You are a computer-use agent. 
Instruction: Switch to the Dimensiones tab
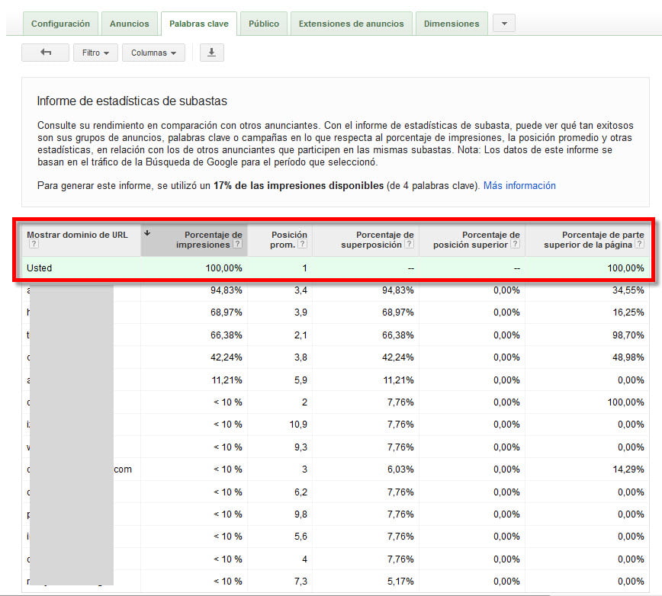tap(452, 24)
